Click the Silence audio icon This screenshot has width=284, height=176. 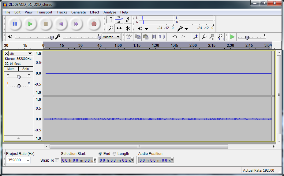click(162, 37)
